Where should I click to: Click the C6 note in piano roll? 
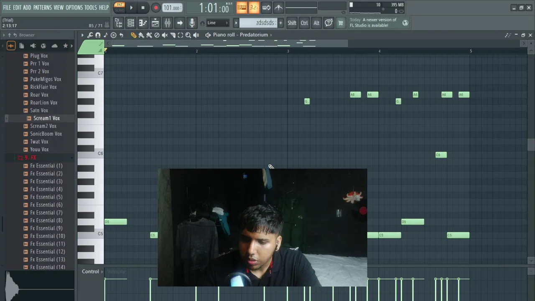click(x=441, y=155)
